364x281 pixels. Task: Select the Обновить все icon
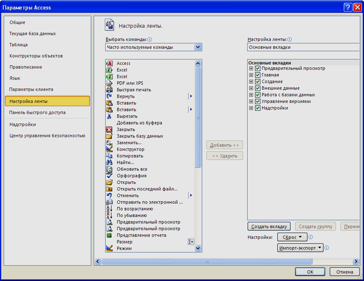click(109, 169)
